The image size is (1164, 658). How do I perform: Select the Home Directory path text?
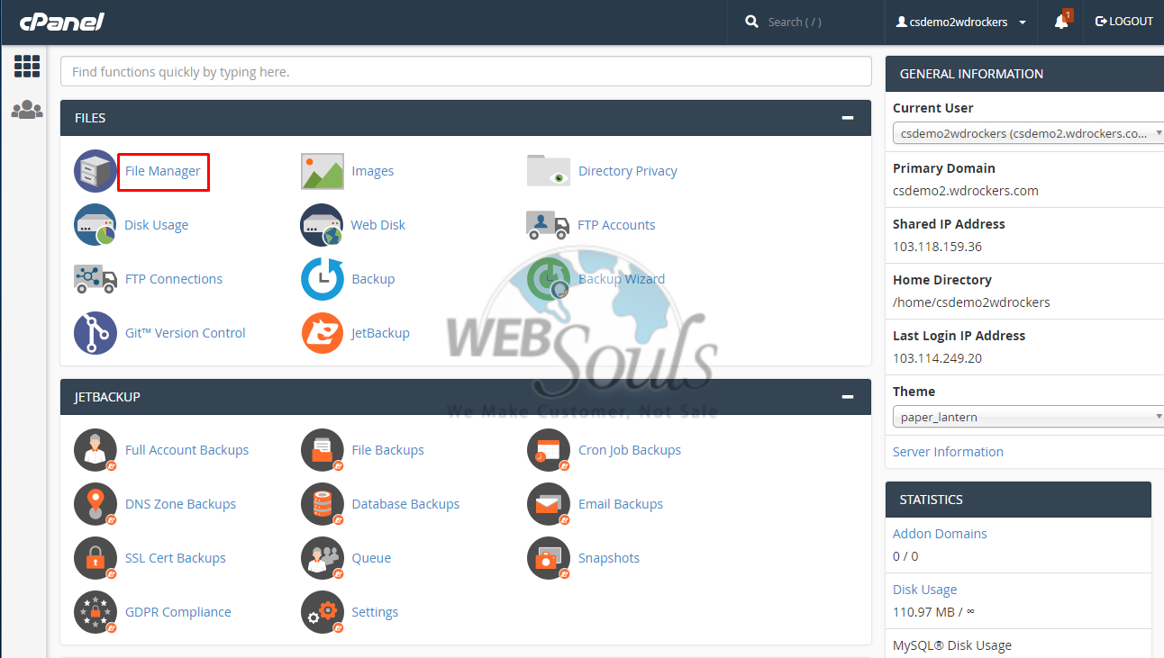coord(971,302)
